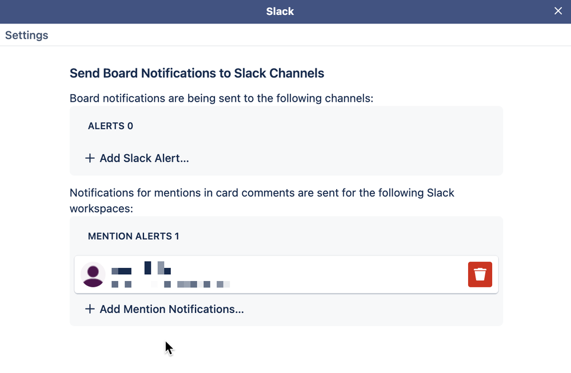The image size is (571, 373).
Task: Open the Settings tab
Action: (27, 35)
